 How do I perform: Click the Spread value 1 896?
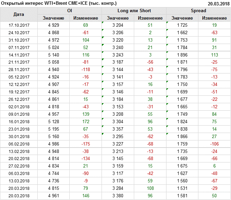click(182, 55)
